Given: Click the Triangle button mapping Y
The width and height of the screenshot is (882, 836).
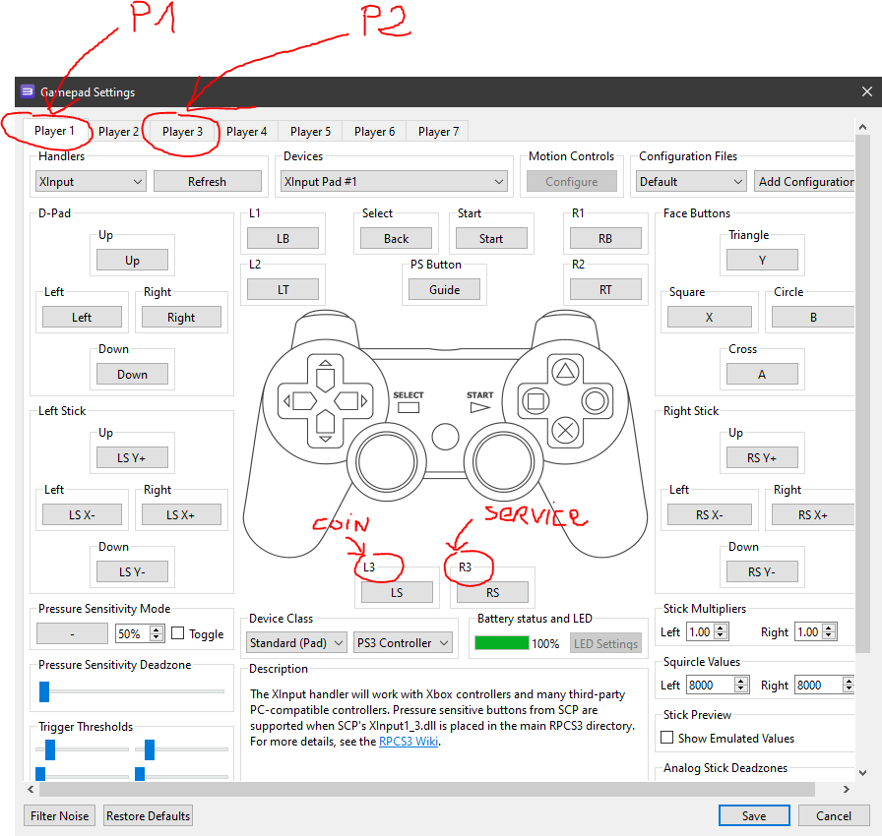Looking at the screenshot, I should pyautogui.click(x=763, y=260).
